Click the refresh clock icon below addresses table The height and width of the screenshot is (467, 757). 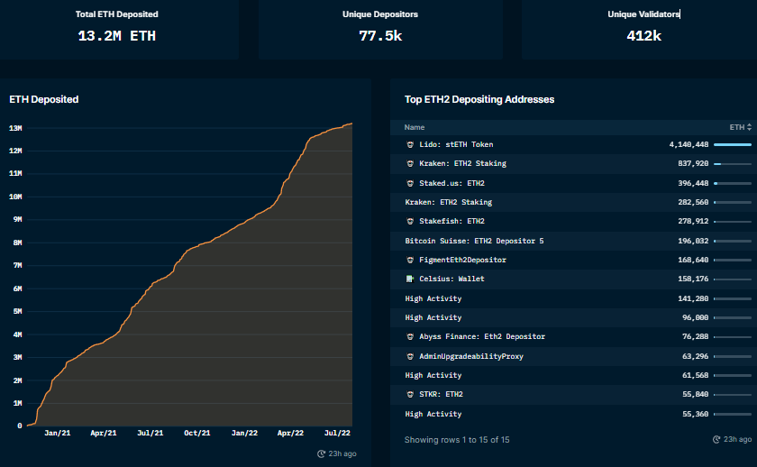pyautogui.click(x=717, y=439)
